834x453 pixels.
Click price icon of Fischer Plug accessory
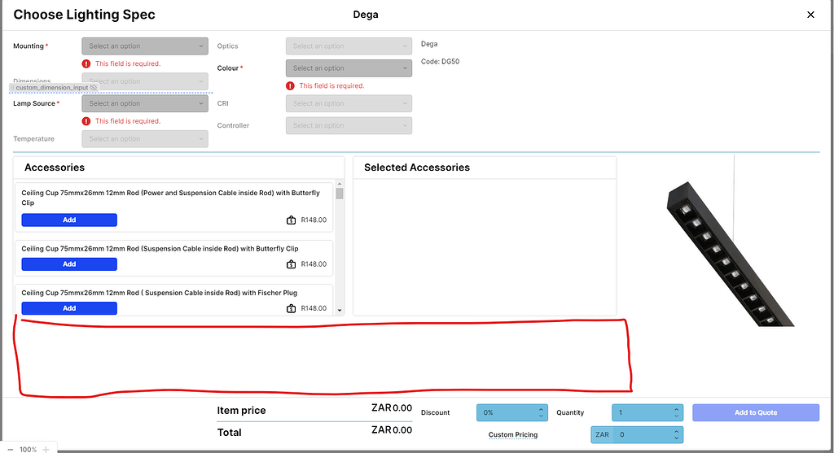point(291,308)
